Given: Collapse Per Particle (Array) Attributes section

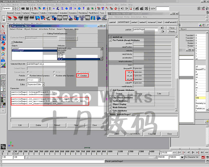Looking at the screenshot, I should [110, 40].
